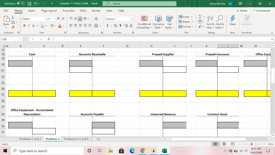The height and width of the screenshot is (155, 275).
Task: Apply Comma Style number format
Action: (120, 26)
